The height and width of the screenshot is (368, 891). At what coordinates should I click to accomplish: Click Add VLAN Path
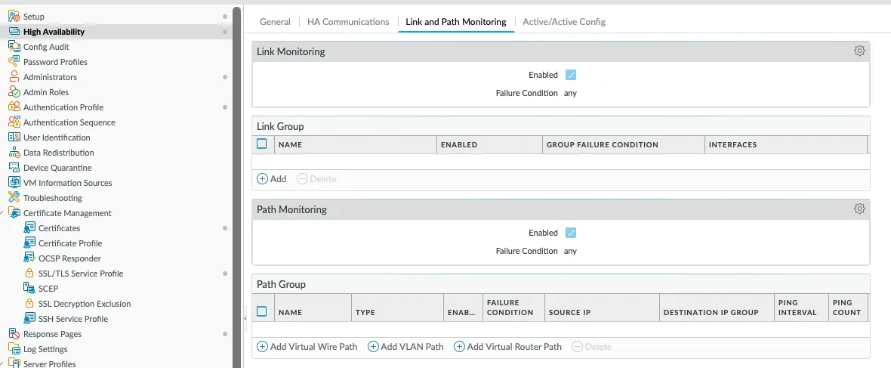[x=405, y=346]
